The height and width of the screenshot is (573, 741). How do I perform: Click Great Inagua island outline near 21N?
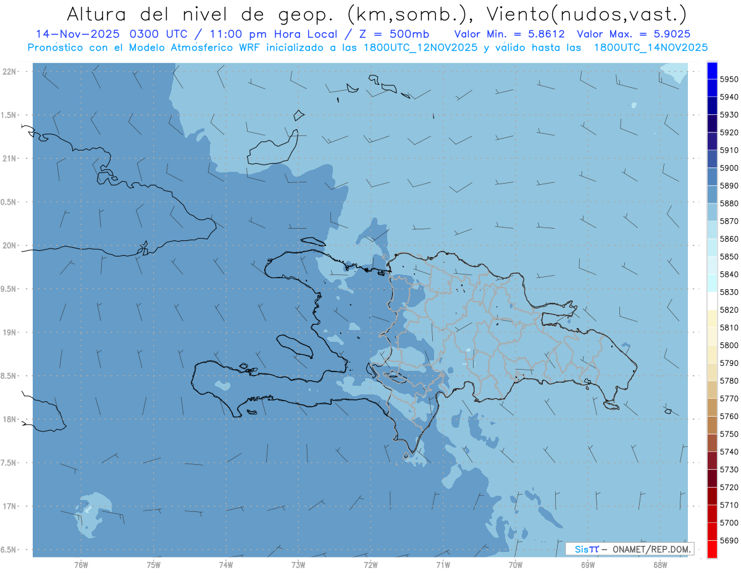tap(272, 148)
